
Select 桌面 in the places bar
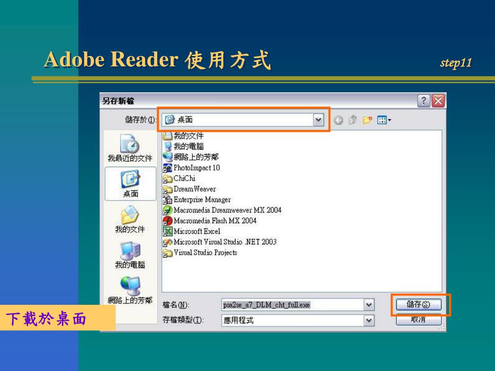(x=131, y=184)
